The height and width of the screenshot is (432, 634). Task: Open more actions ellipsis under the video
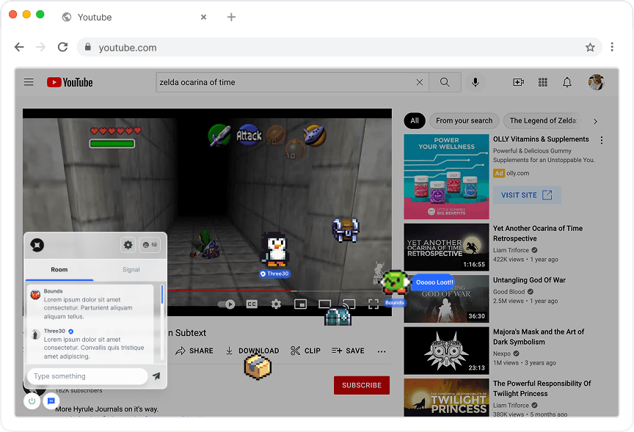(382, 351)
